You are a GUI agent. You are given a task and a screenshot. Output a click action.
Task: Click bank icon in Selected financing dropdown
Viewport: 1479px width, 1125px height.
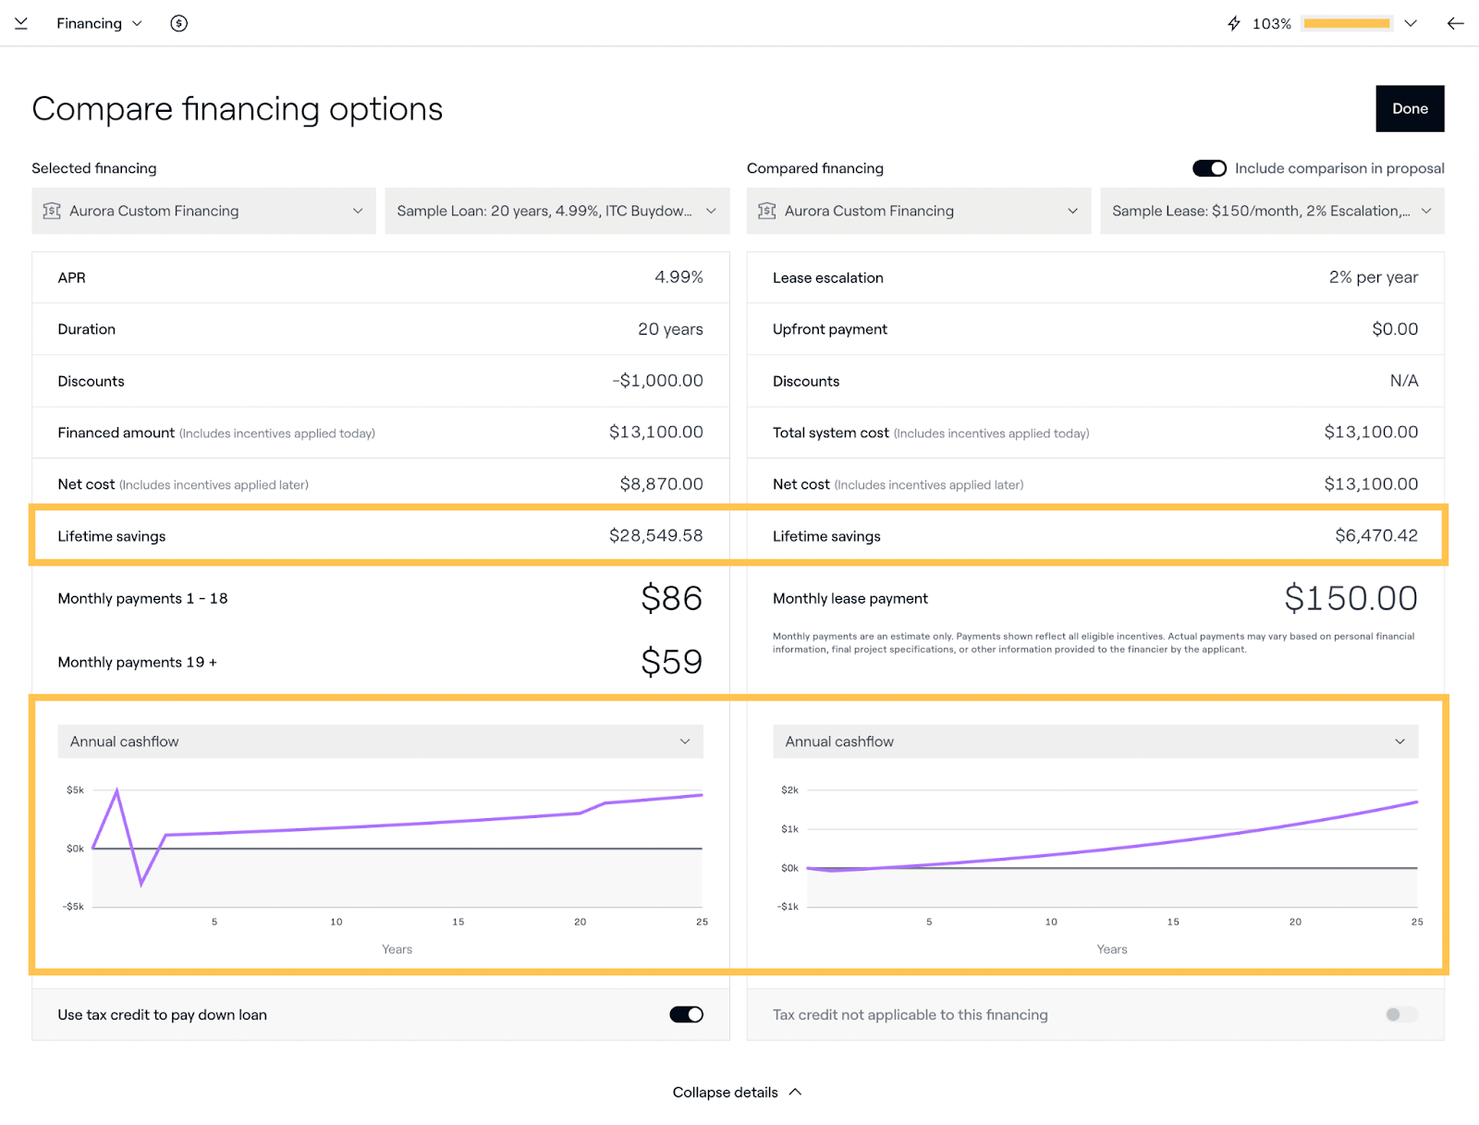[52, 211]
